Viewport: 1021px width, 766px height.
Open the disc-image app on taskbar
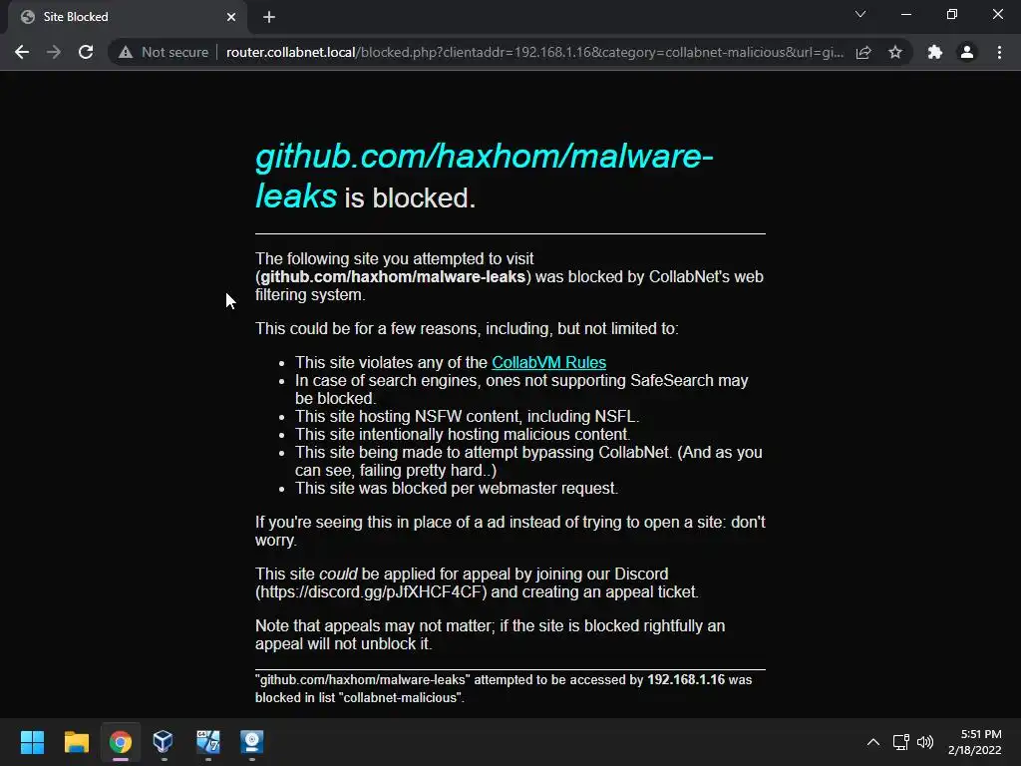tap(252, 742)
